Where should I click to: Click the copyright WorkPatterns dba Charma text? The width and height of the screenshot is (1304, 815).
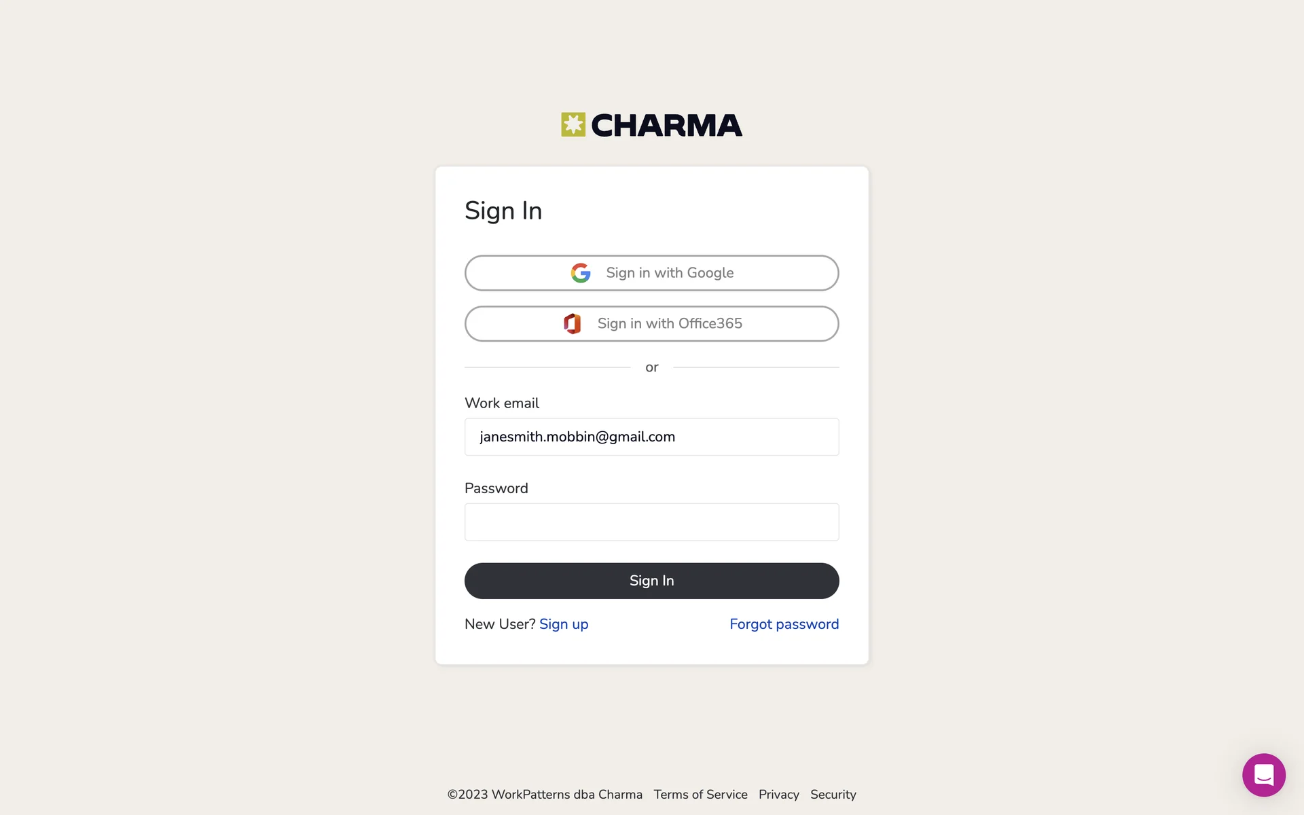tap(545, 795)
